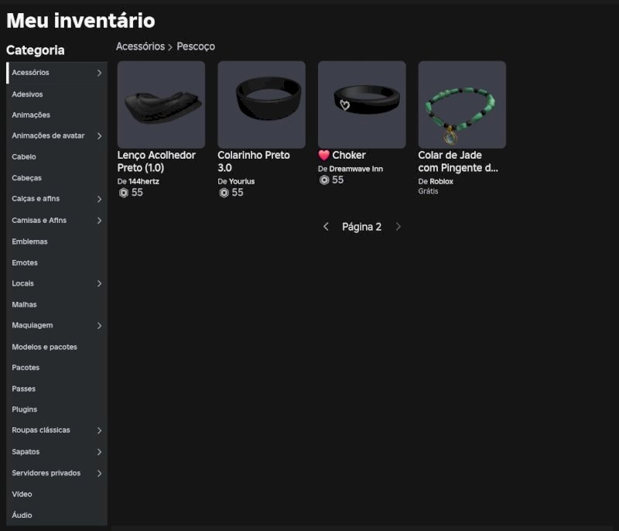Go to previous inventory page arrow
619x531 pixels.
coord(326,227)
